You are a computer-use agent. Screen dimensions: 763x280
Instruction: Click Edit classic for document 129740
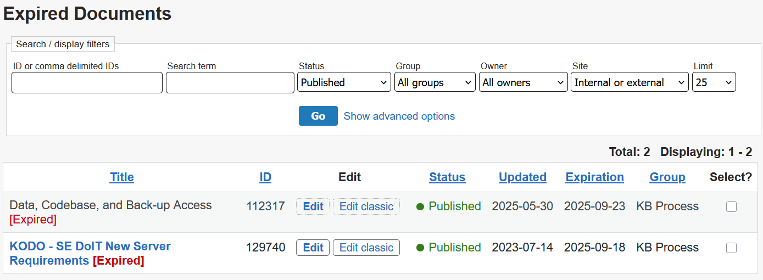pos(366,248)
